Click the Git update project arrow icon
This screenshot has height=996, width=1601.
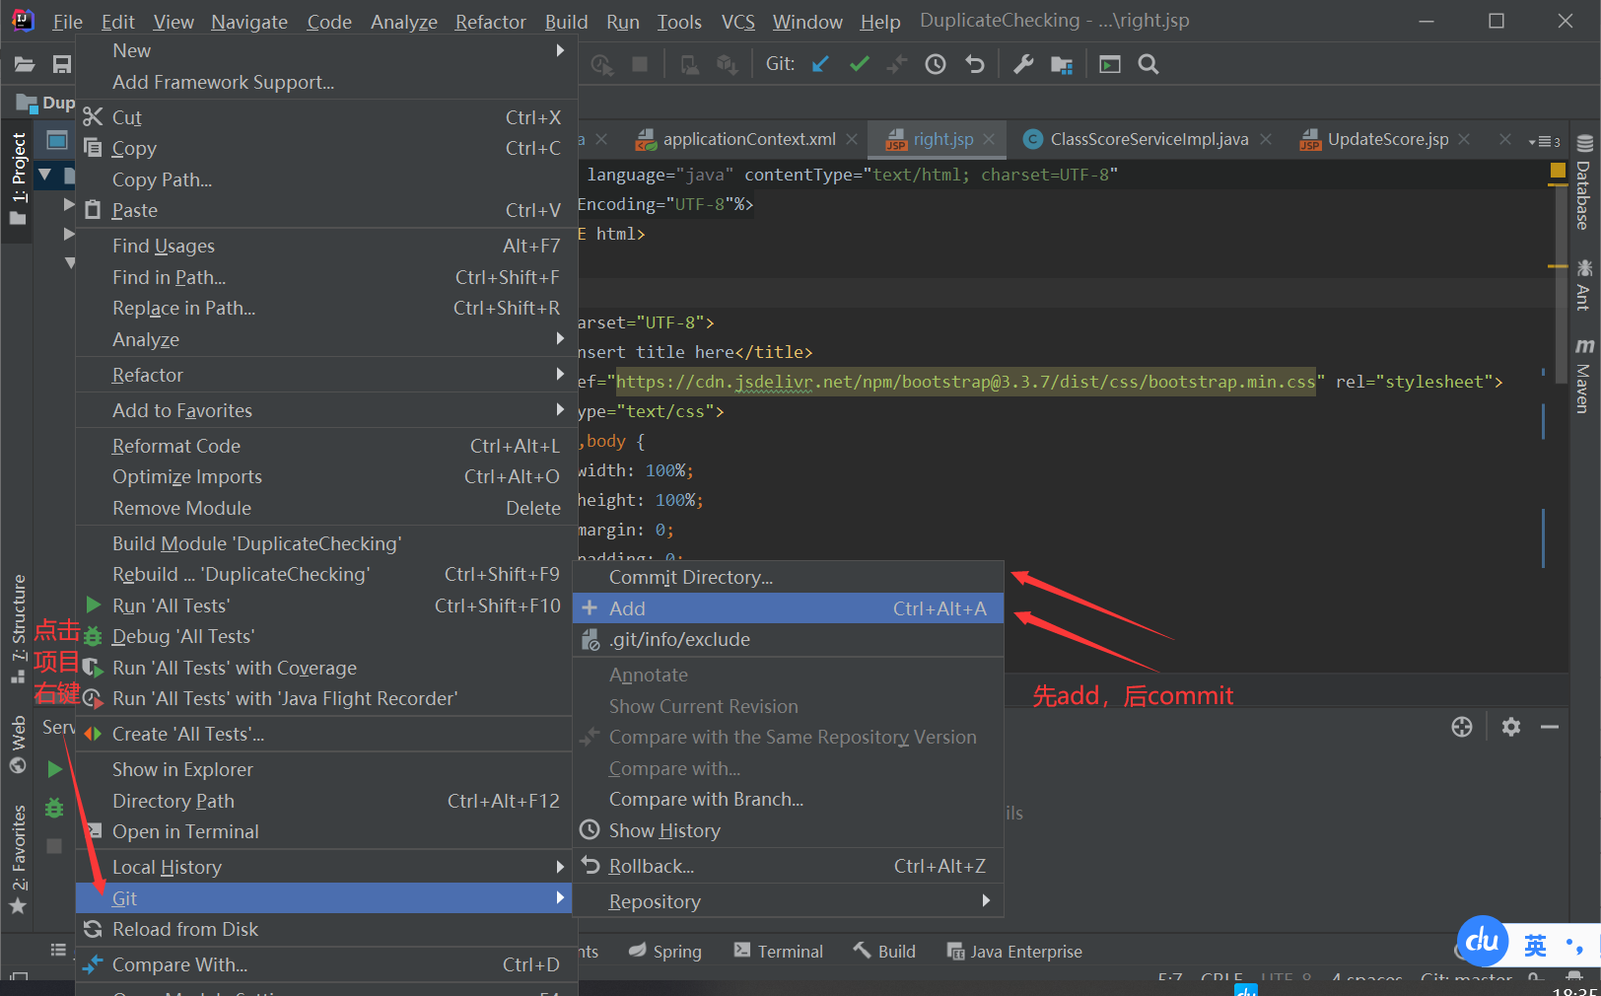pyautogui.click(x=820, y=64)
